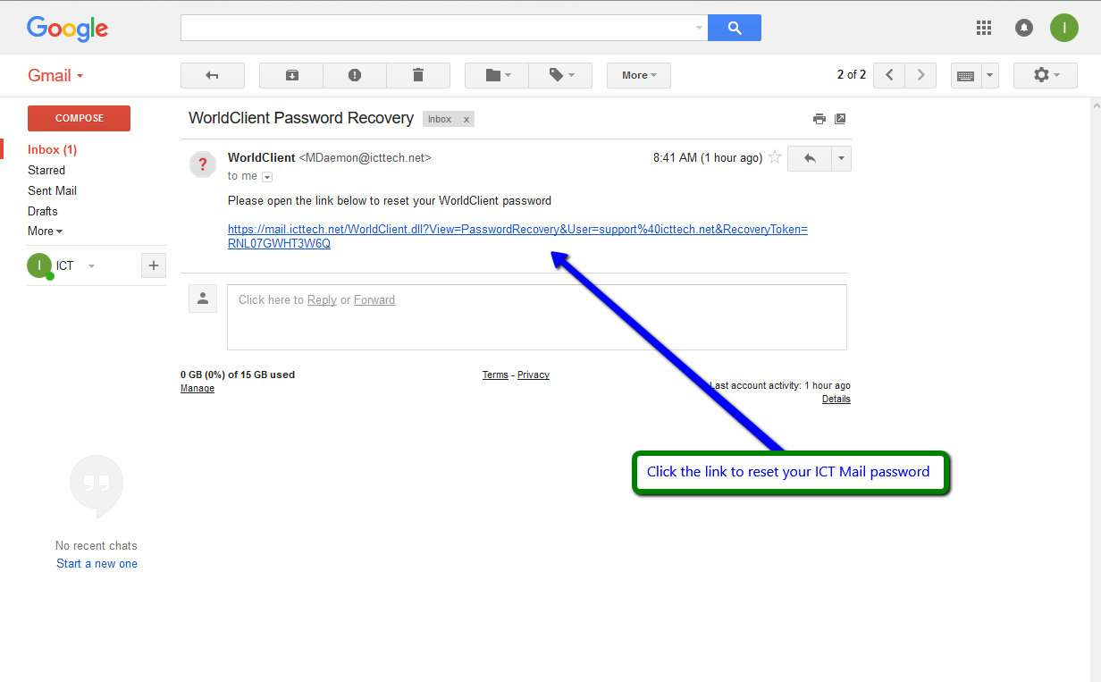Image resolution: width=1101 pixels, height=682 pixels.
Task: Print the message using the printer icon
Action: (x=819, y=119)
